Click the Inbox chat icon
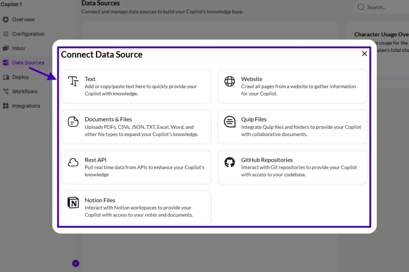Screen dimensions: 409x272 (6, 48)
